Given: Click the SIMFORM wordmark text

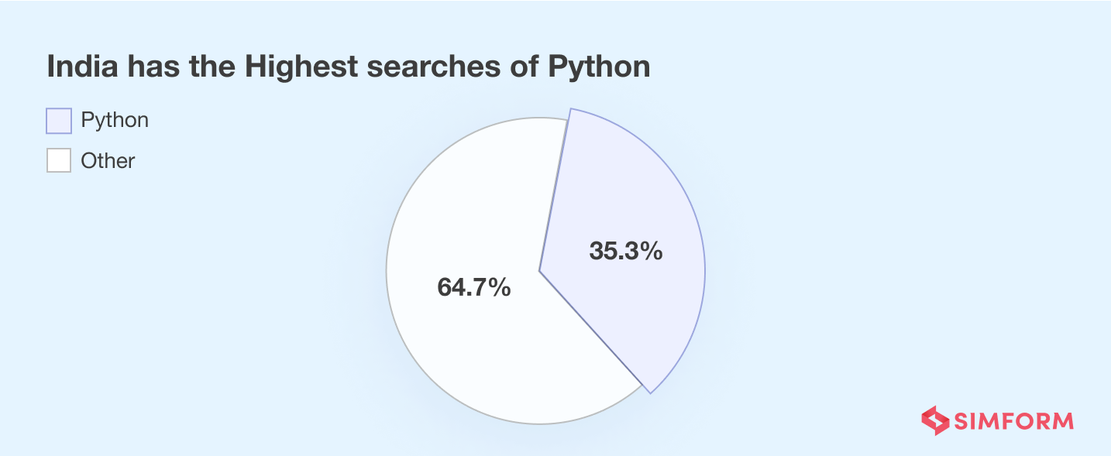Looking at the screenshot, I should click(1013, 421).
